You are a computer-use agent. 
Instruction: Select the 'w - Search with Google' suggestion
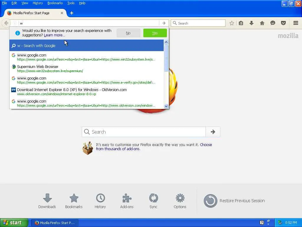[86, 46]
